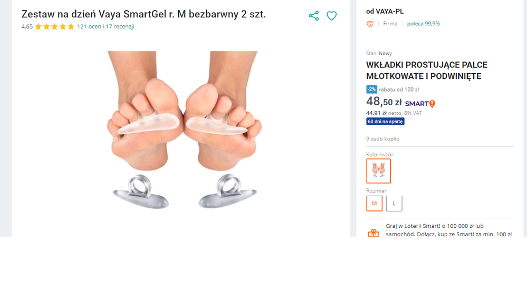Add product to favorites with heart icon
The image size is (527, 283).
point(331,16)
